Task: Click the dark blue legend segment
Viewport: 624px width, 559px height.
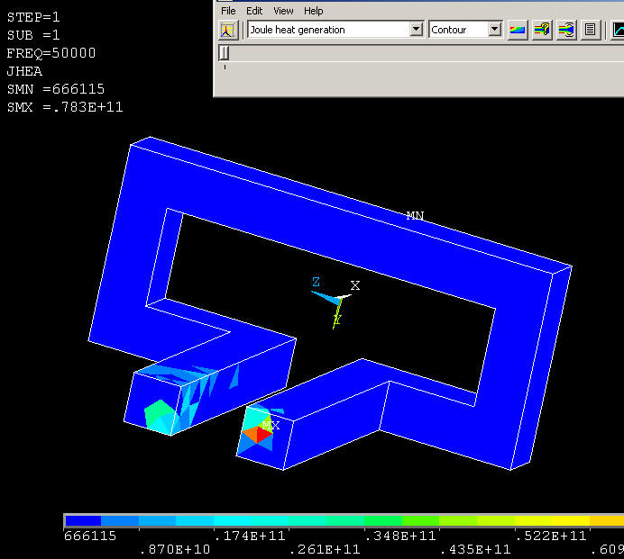Action: [83, 520]
